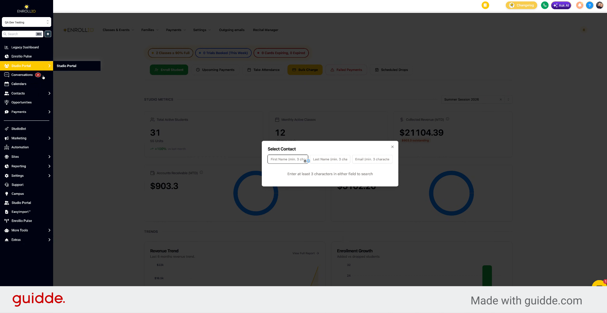Select Studio Portal flyout item
607x313 pixels.
pos(77,66)
